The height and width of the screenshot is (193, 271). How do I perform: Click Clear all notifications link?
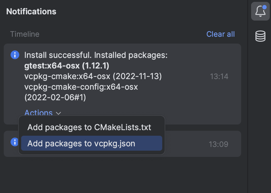click(x=220, y=34)
